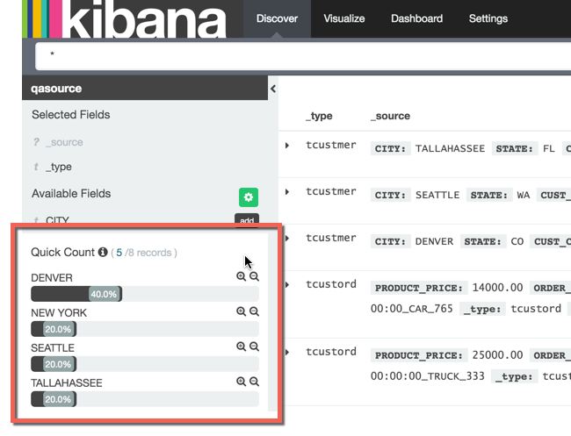Select the _type field in Selected Fields
The width and height of the screenshot is (571, 436).
(x=61, y=167)
